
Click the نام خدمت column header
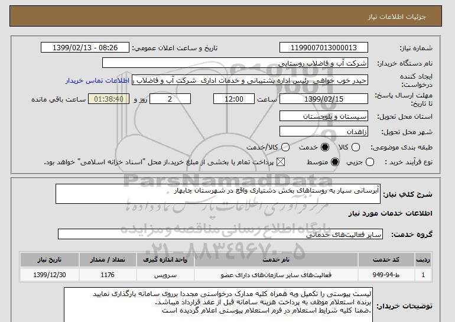276,259
